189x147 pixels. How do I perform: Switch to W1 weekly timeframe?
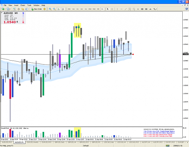73,9
